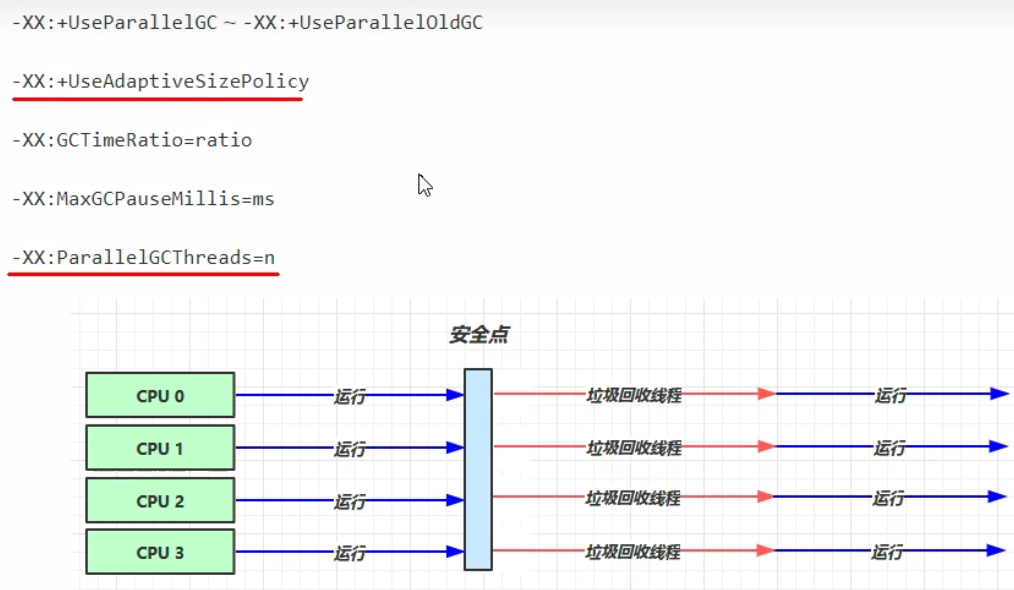Select the -XX:GCTimeRatio=ratio line
The width and height of the screenshot is (1014, 590).
[132, 140]
